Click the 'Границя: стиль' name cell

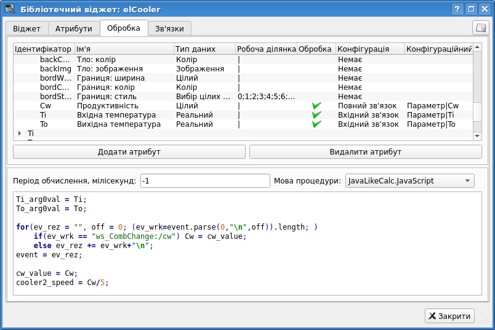(x=107, y=96)
